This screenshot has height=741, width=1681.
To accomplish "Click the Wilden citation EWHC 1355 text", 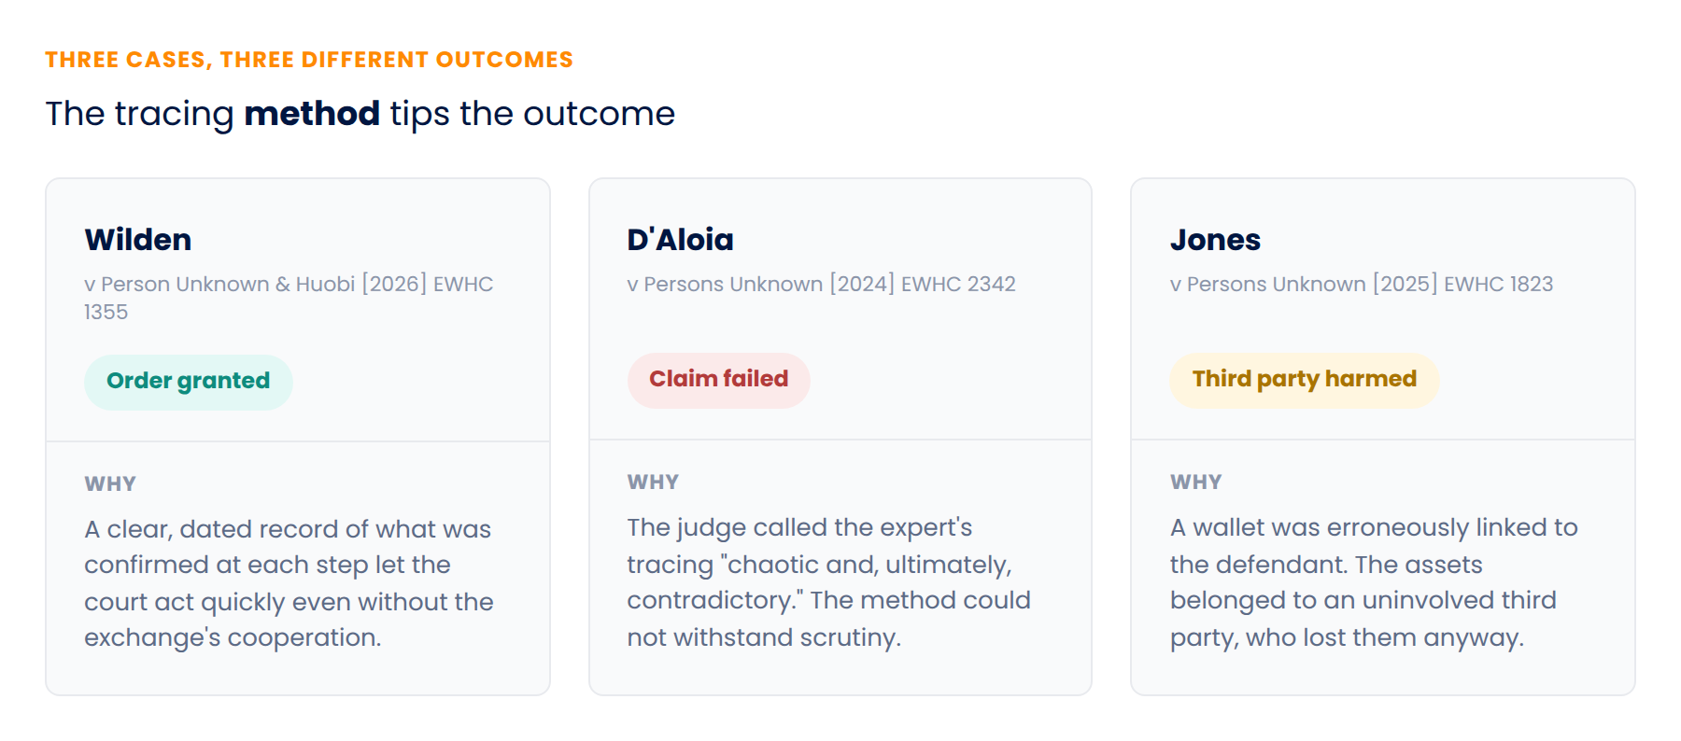I will pos(289,298).
